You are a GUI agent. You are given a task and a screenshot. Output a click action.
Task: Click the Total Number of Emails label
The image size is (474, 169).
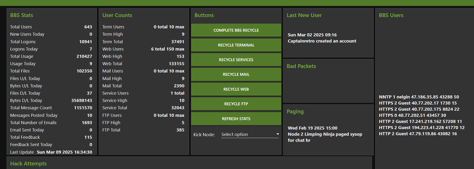[33, 123]
